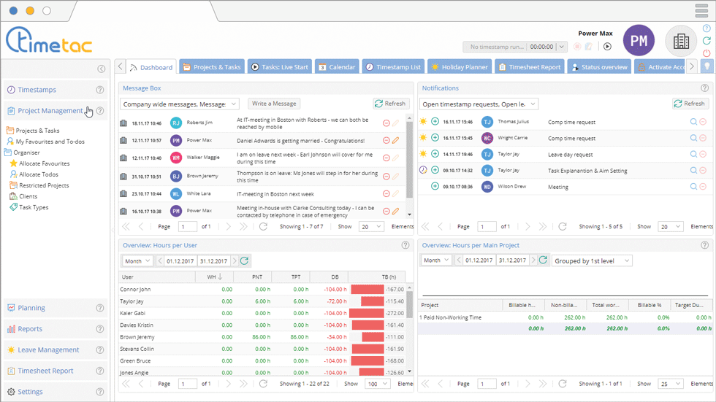Switch to the Holiday Planner tab
Image resolution: width=716 pixels, height=402 pixels.
459,67
